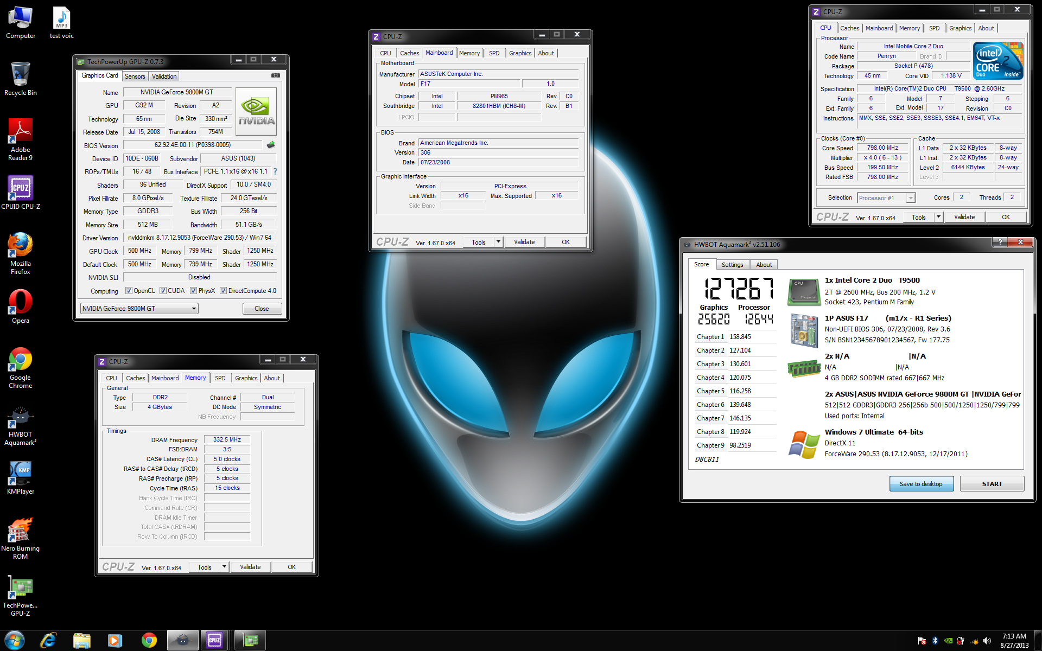Open Windows Media Player from taskbar
Image resolution: width=1042 pixels, height=651 pixels.
115,641
